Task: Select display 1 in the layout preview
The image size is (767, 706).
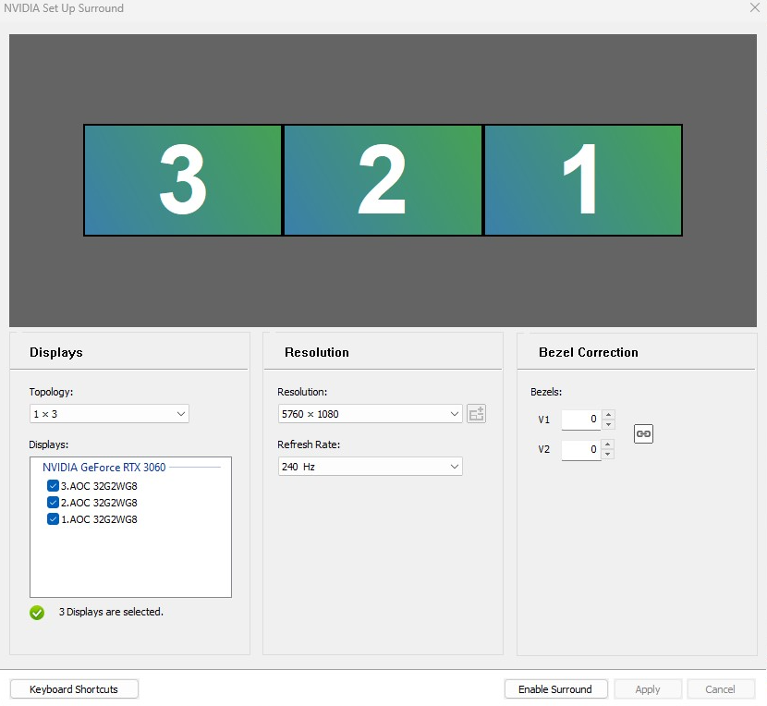Action: [x=582, y=180]
